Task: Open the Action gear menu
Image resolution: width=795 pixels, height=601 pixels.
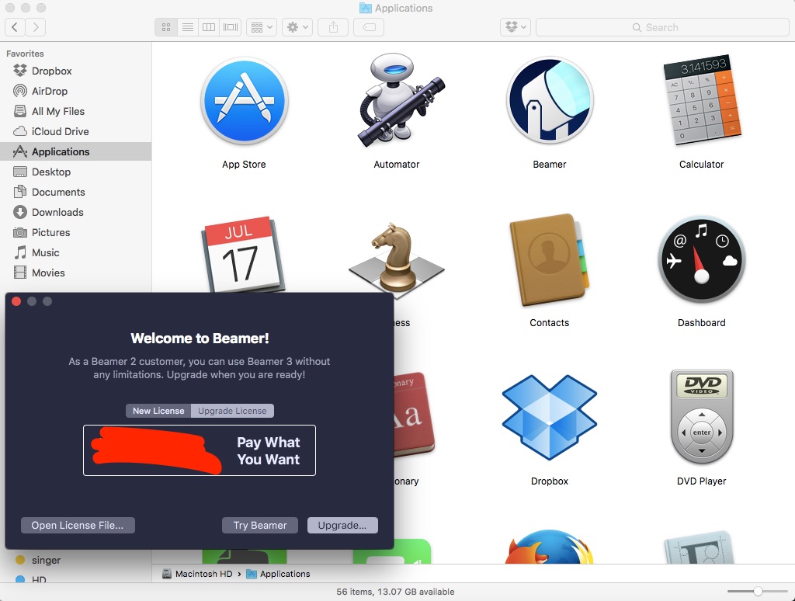Action: [x=297, y=27]
